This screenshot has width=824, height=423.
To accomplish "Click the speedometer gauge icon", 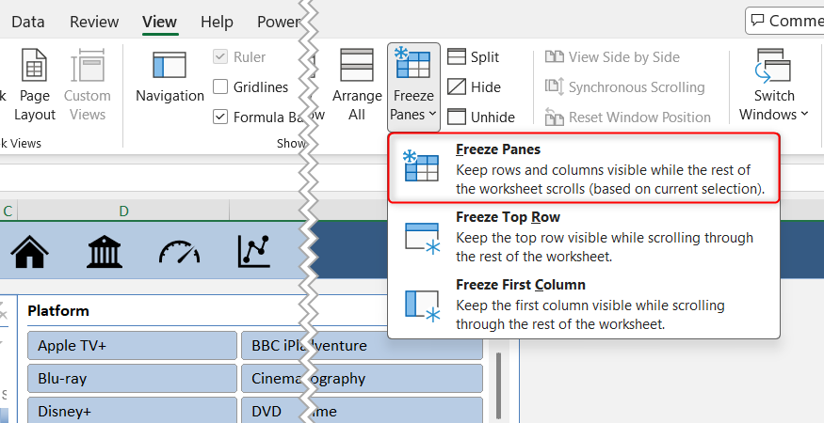I will [x=180, y=252].
